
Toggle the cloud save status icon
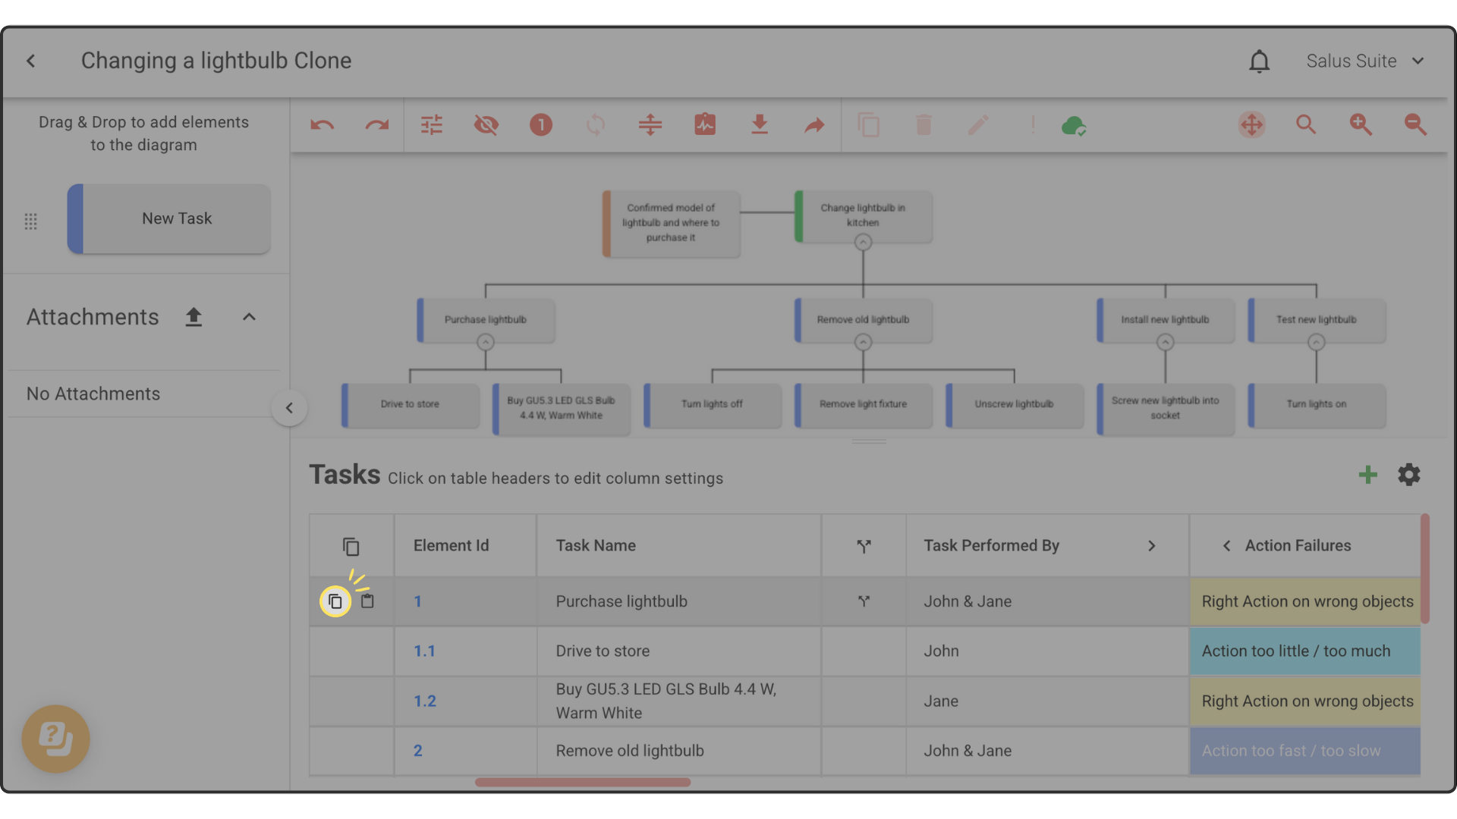(x=1074, y=125)
